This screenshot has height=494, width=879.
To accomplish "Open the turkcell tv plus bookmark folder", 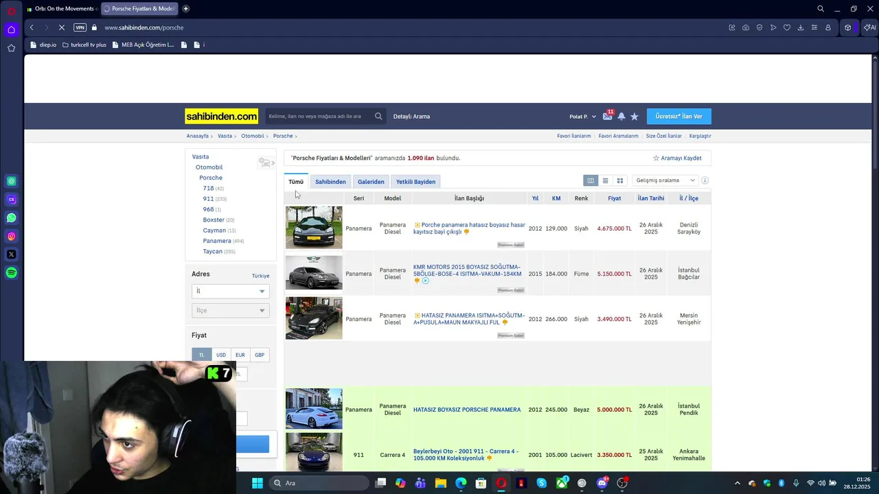I will pos(84,45).
